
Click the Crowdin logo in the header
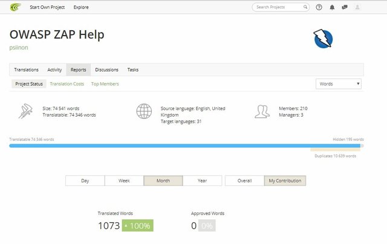click(15, 7)
